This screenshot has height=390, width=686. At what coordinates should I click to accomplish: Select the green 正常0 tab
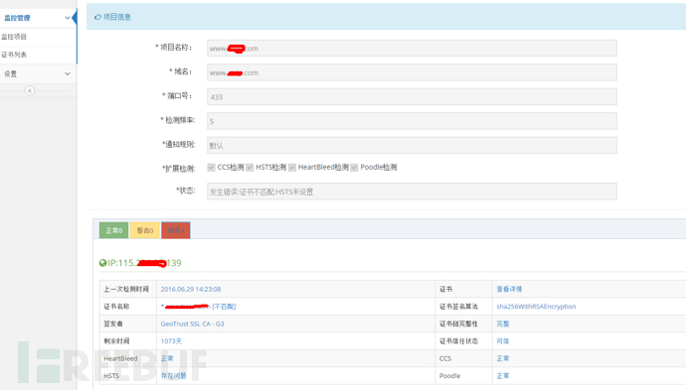[113, 230]
